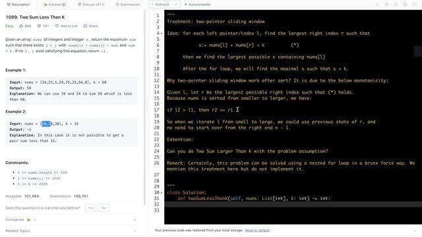The height and width of the screenshot is (237, 422).
Task: Answer No to seen in interview
Action: (104, 208)
